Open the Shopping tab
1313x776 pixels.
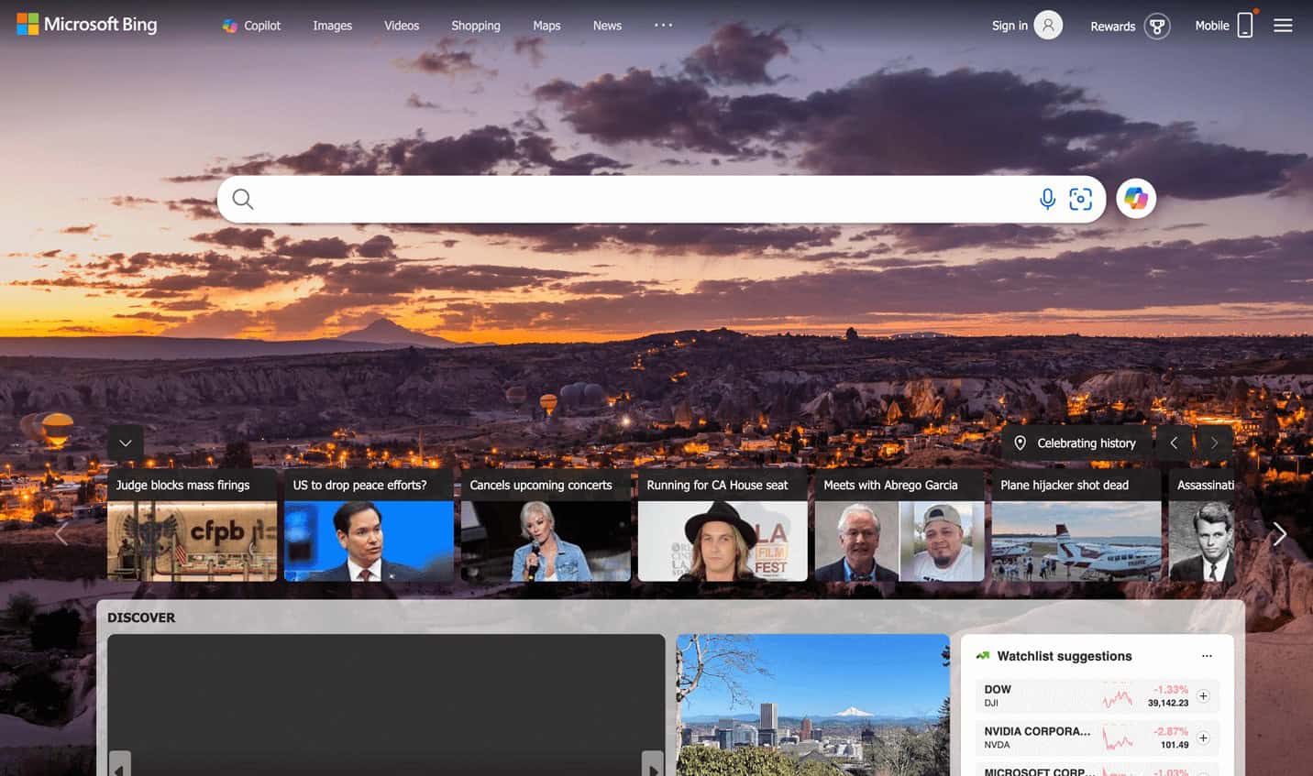(476, 26)
